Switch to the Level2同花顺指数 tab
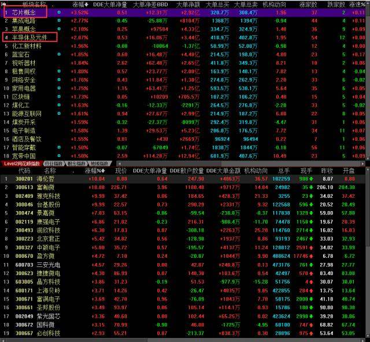 [x=22, y=164]
